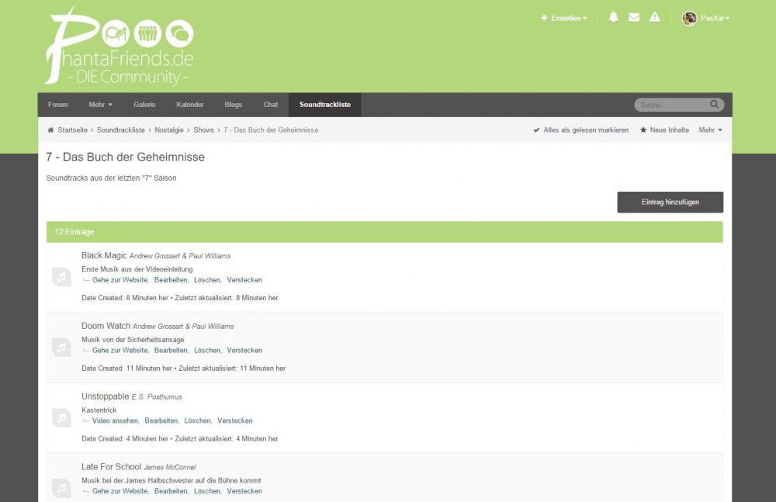This screenshot has width=776, height=502.
Task: Click Gehe zur Website for Doom Watch
Action: point(120,351)
